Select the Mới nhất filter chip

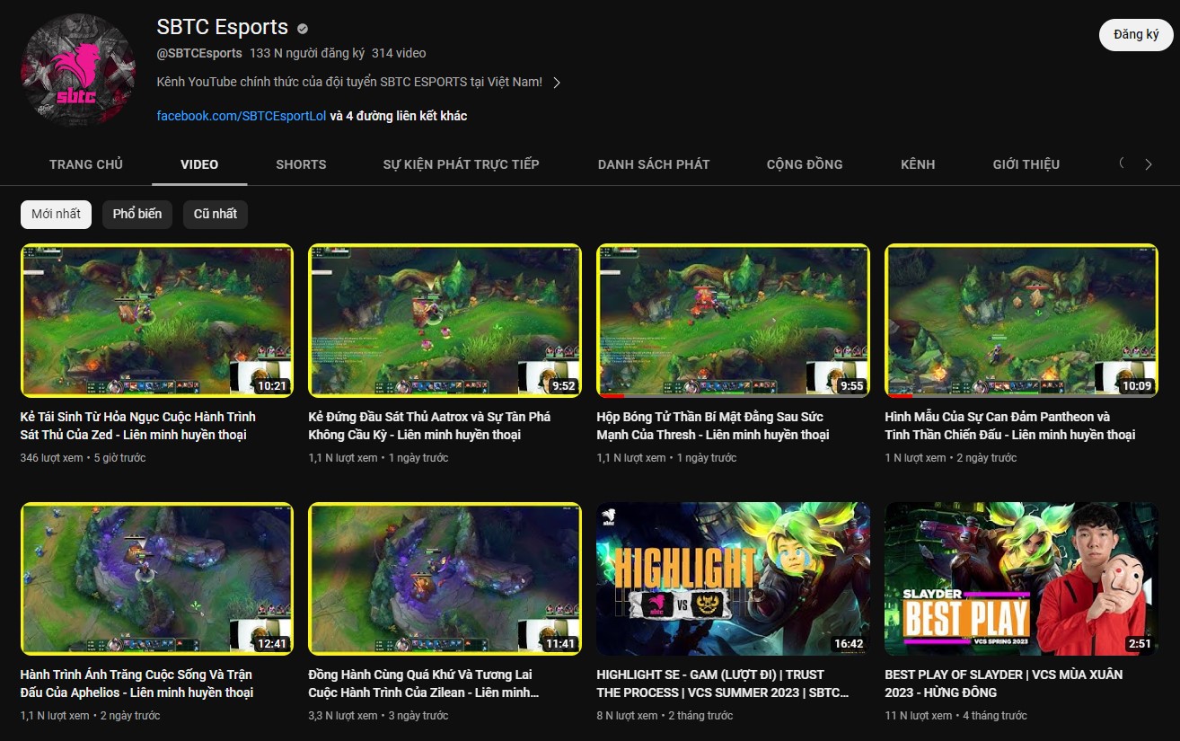click(56, 214)
